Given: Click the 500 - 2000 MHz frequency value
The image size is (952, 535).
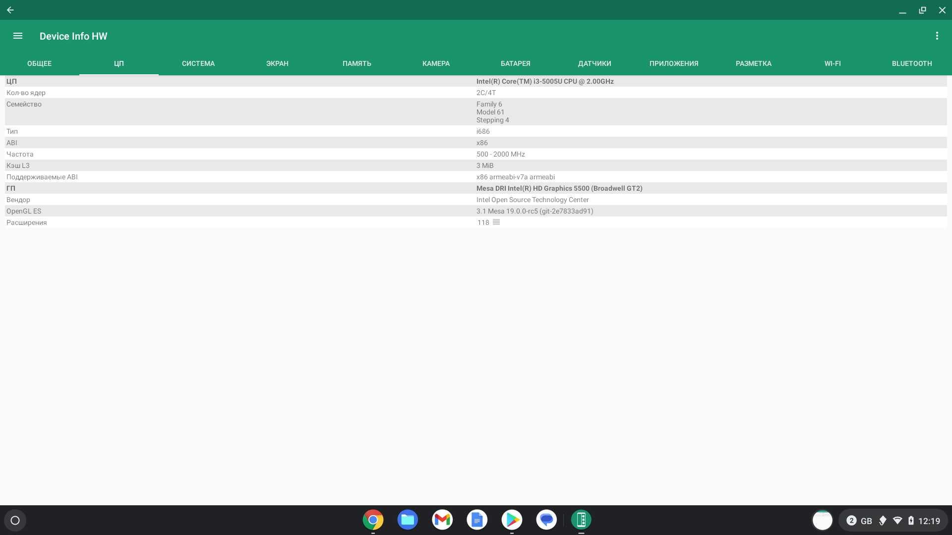Looking at the screenshot, I should [x=501, y=154].
